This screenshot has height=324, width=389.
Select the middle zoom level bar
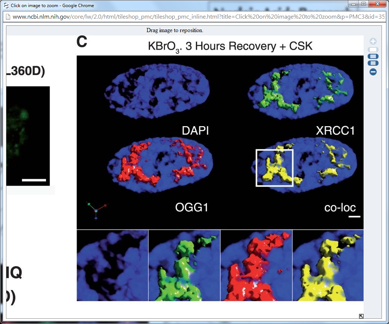[373, 56]
